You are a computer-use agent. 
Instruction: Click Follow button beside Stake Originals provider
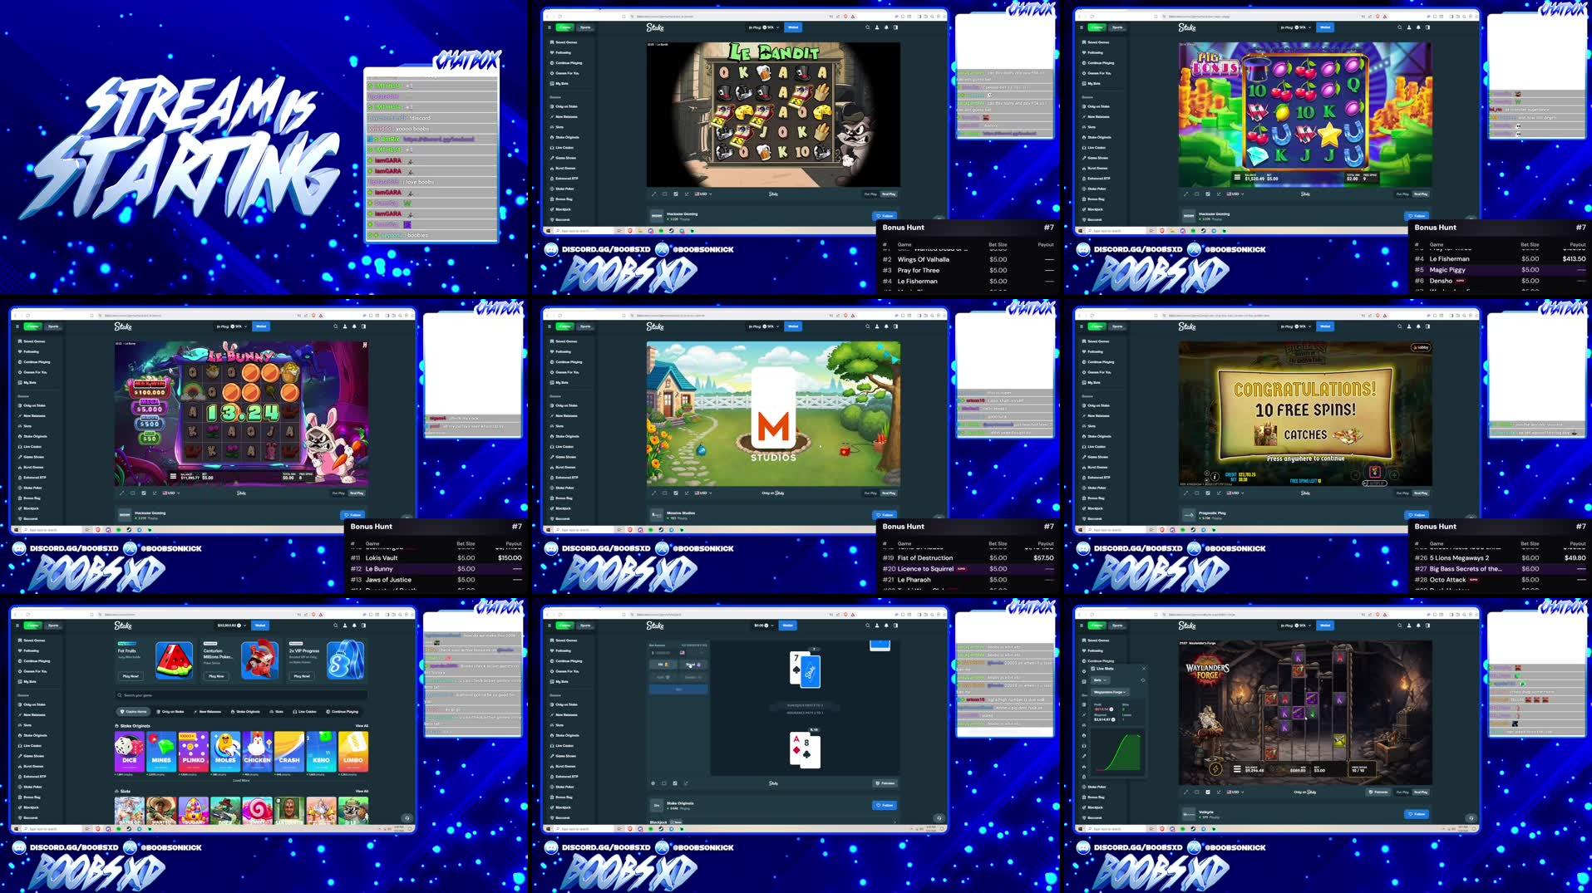coord(885,805)
